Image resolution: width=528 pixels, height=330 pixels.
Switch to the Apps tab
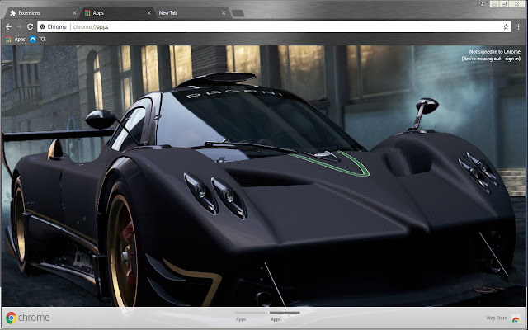(116, 13)
